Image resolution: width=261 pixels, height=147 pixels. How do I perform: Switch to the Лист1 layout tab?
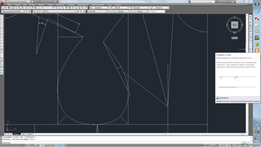pyautogui.click(x=24, y=134)
